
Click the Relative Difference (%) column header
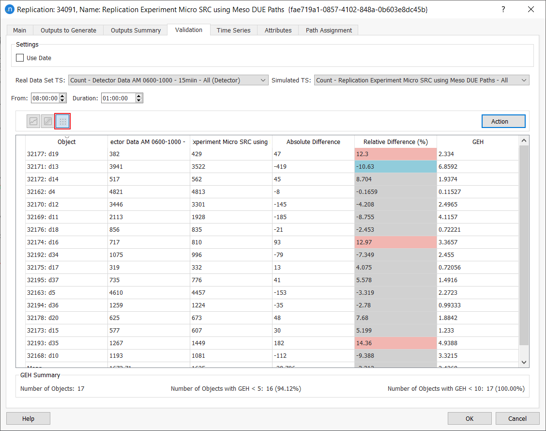(395, 142)
